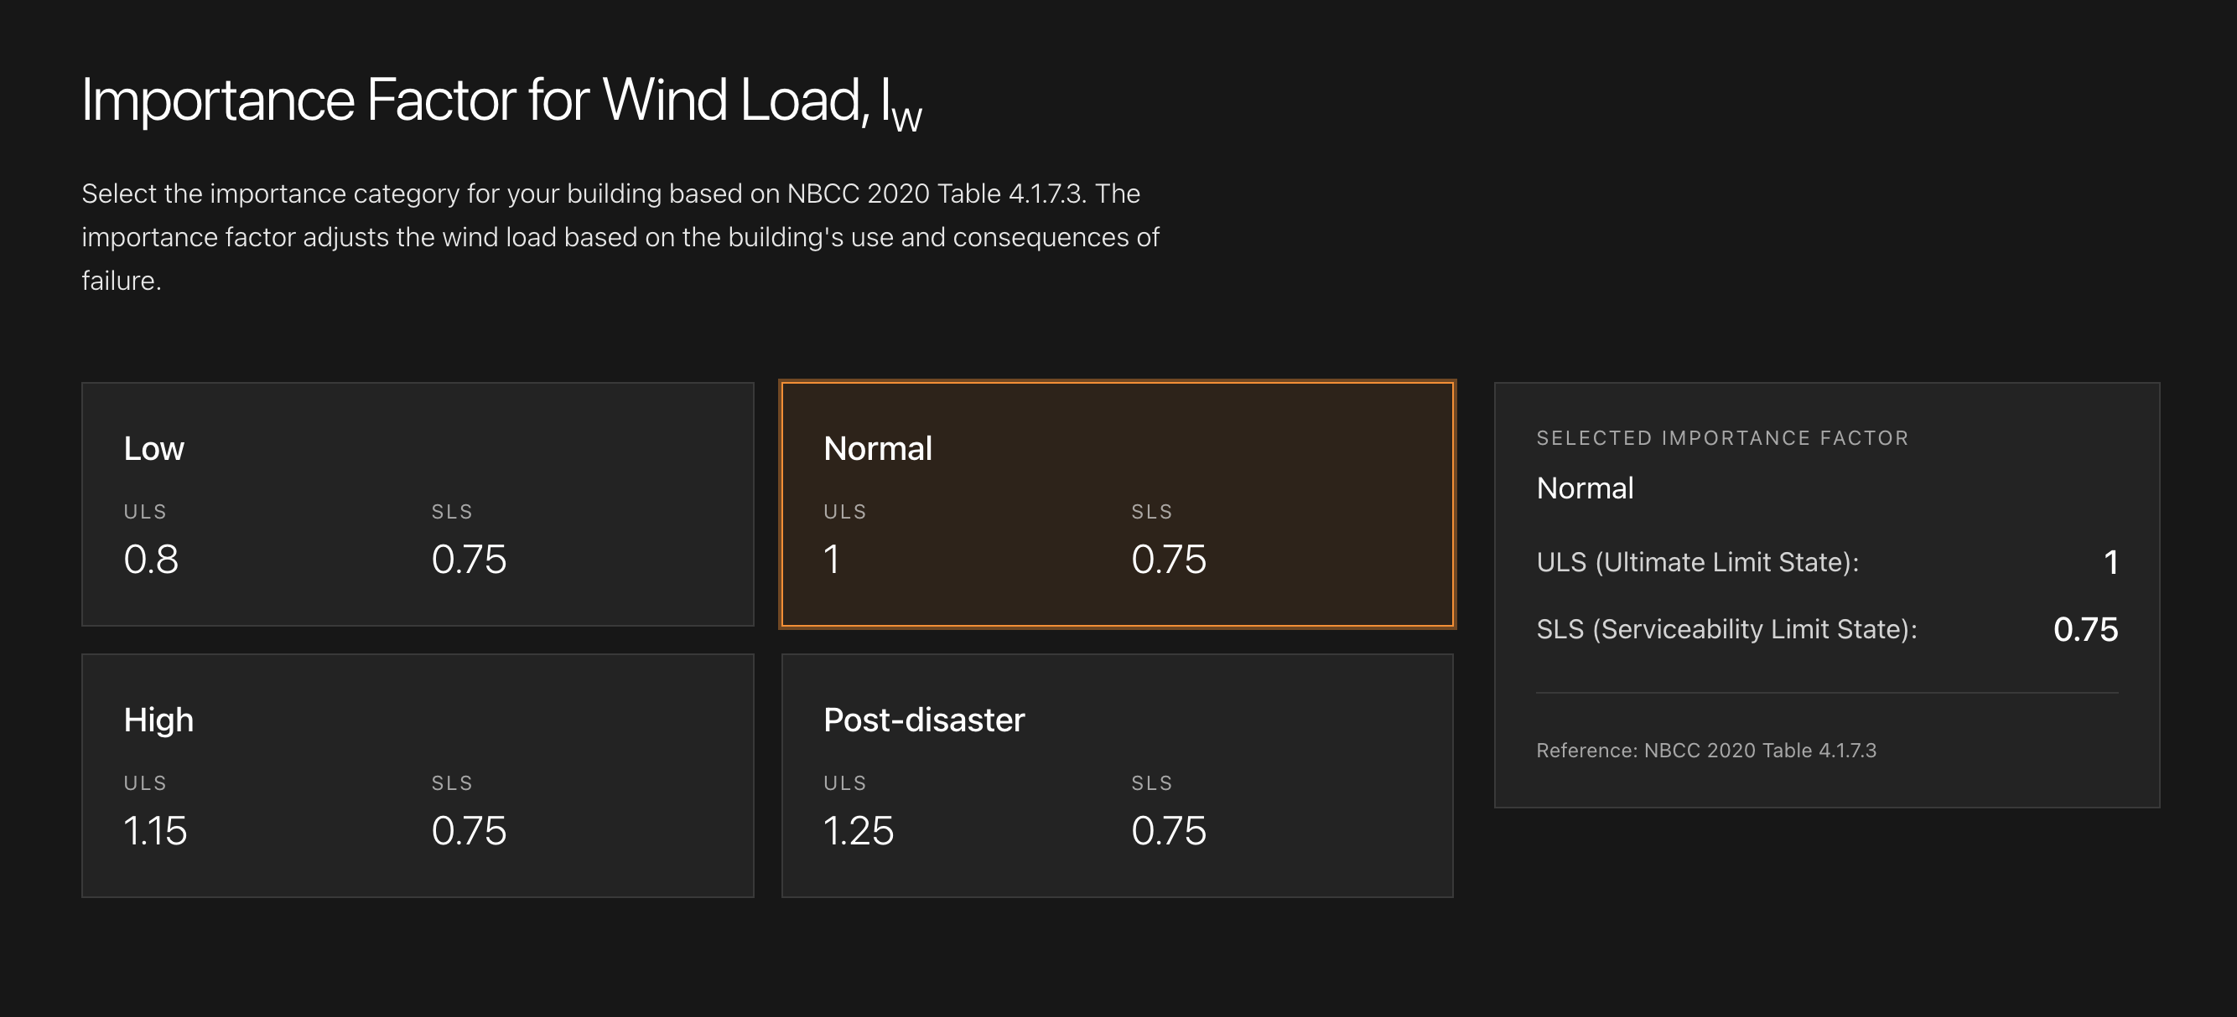Image resolution: width=2237 pixels, height=1017 pixels.
Task: Click the ULS value 1.15 in High card
Action: (157, 830)
